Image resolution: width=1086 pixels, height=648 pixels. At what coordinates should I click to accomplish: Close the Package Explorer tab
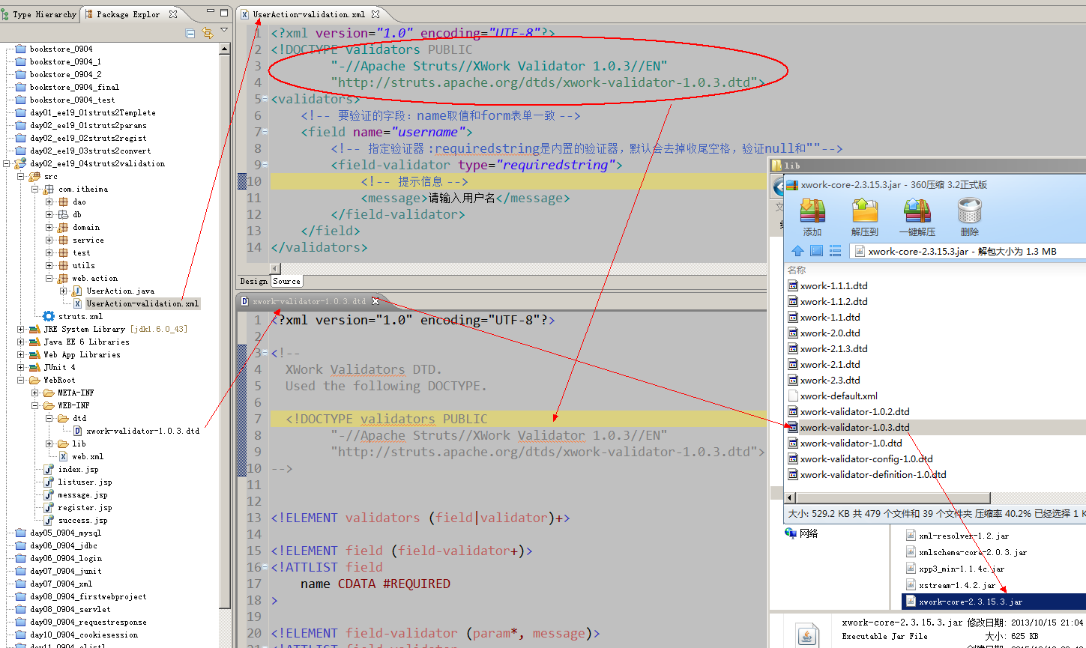pos(173,13)
